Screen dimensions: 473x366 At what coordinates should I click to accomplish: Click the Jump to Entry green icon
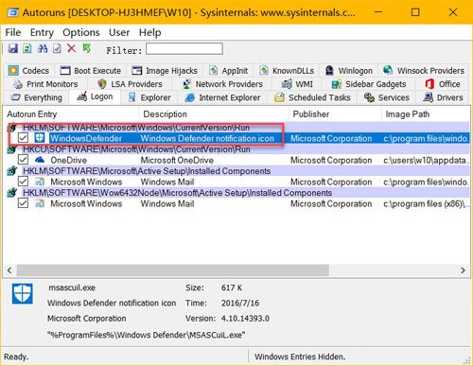click(87, 48)
